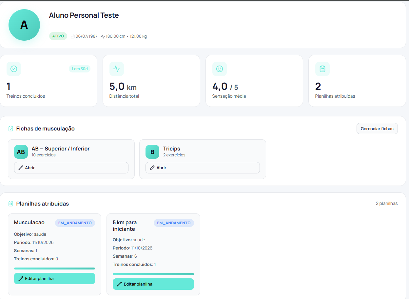Screen dimensions: 409x299
Task: Click the Treinos concluídos: 1 line
Action: (134, 264)
